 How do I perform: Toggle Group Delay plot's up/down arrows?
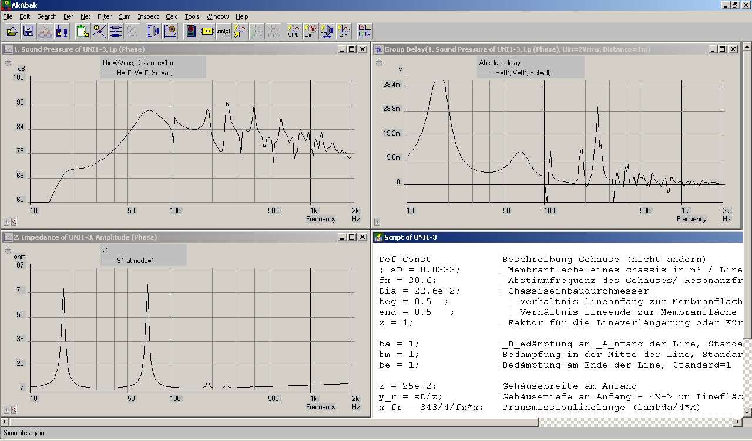coord(378,62)
